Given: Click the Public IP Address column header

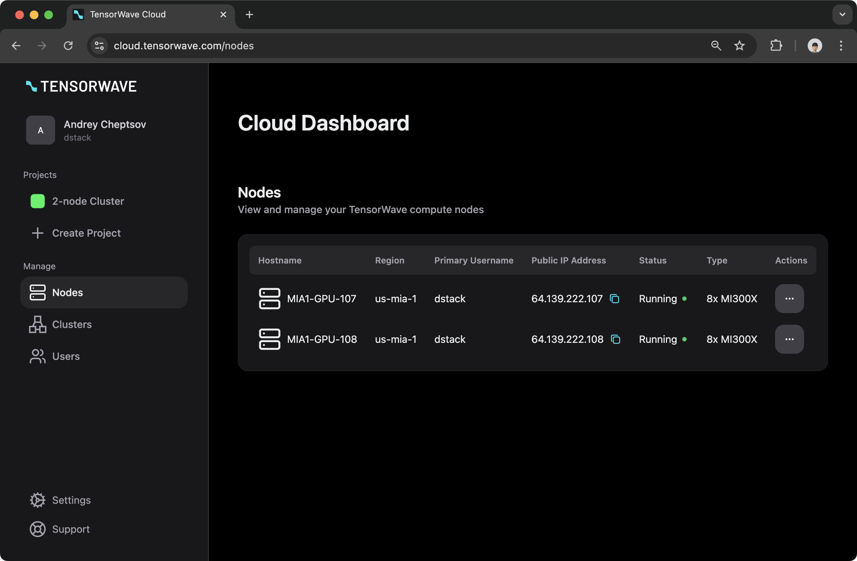Looking at the screenshot, I should [x=568, y=260].
